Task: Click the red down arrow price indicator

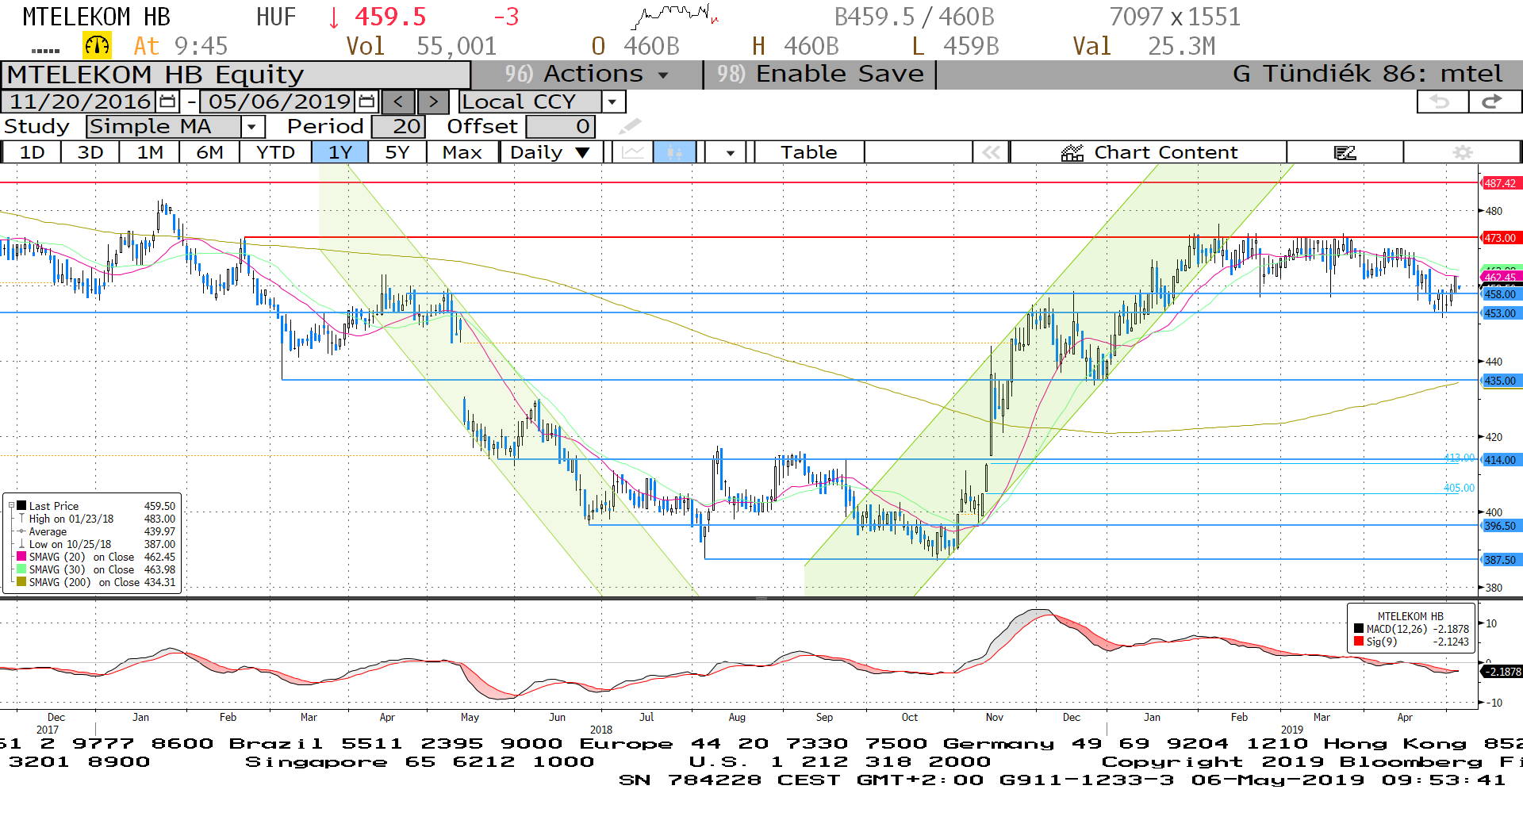Action: pyautogui.click(x=334, y=17)
